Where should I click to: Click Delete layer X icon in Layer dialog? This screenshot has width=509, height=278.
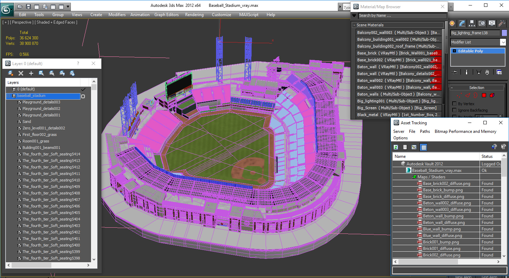click(21, 73)
